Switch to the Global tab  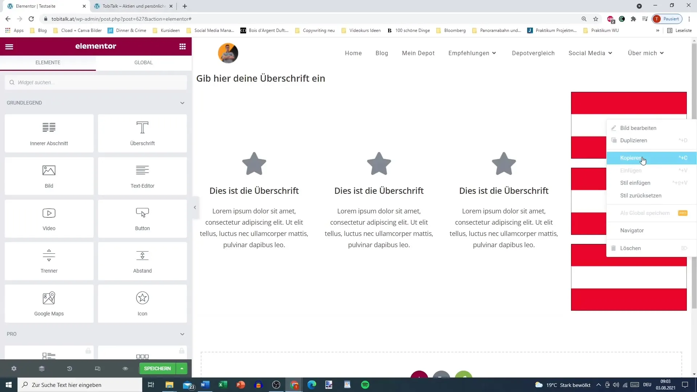[143, 62]
